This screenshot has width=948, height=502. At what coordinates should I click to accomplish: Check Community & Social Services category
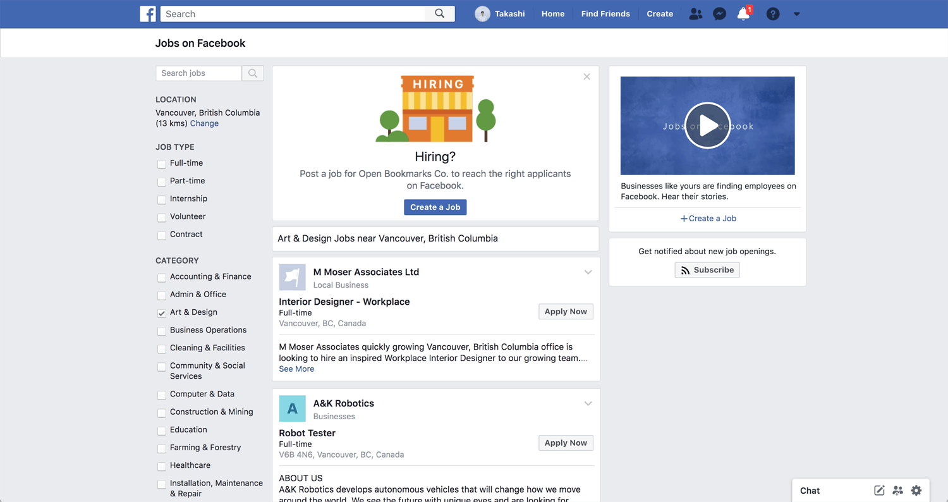click(x=162, y=366)
